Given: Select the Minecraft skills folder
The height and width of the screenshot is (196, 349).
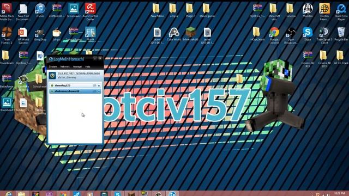Looking at the screenshot, I should [274, 12].
